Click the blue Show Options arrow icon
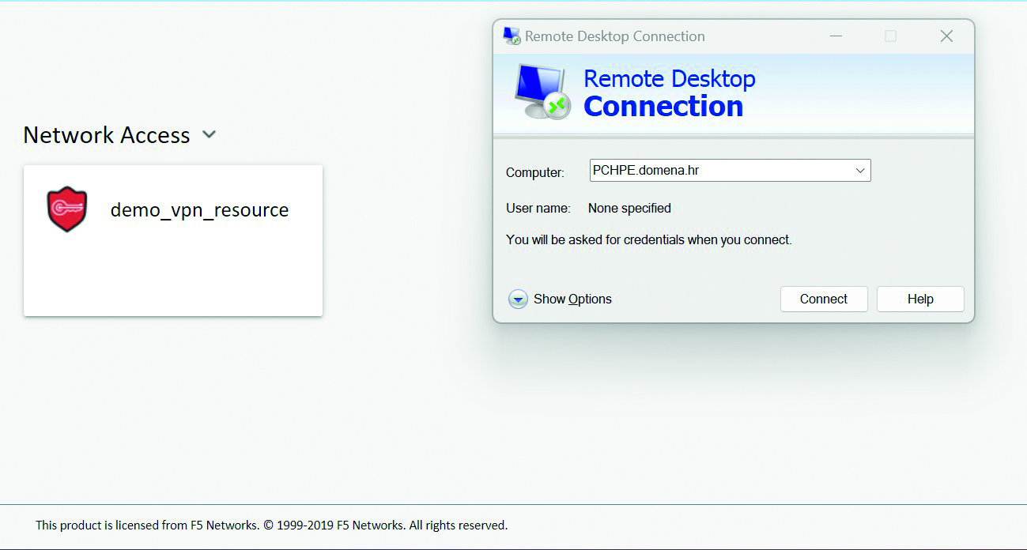This screenshot has width=1027, height=550. point(518,299)
